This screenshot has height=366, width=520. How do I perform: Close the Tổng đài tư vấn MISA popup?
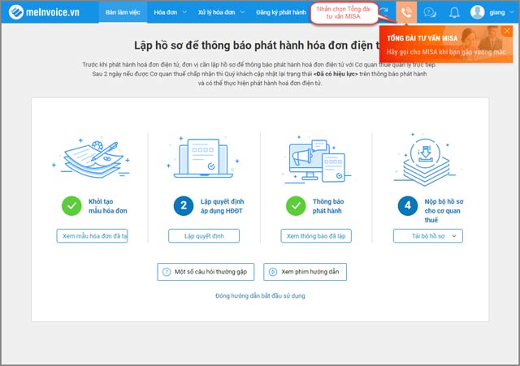507,31
